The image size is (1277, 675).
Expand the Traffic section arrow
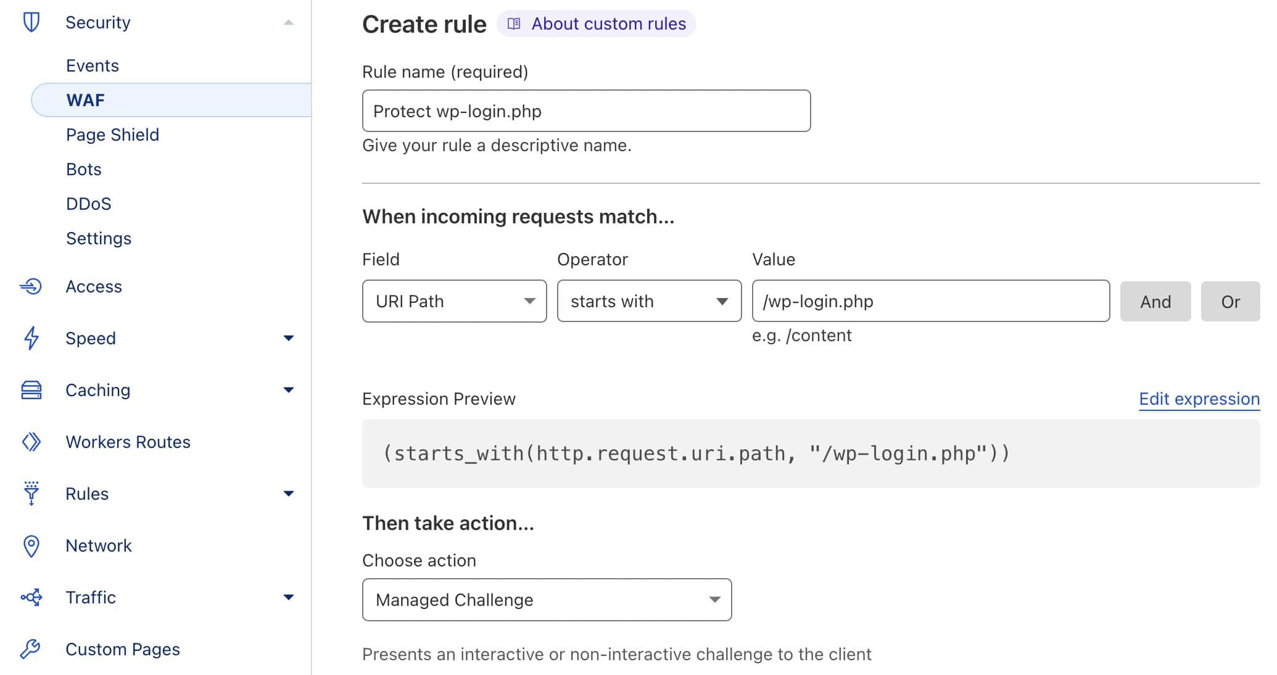(x=288, y=597)
